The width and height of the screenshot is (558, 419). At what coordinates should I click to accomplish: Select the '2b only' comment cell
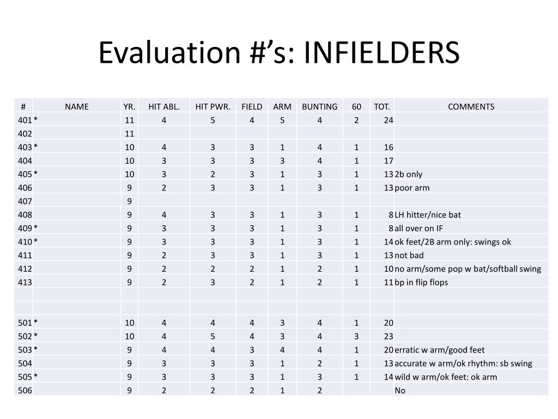click(409, 174)
